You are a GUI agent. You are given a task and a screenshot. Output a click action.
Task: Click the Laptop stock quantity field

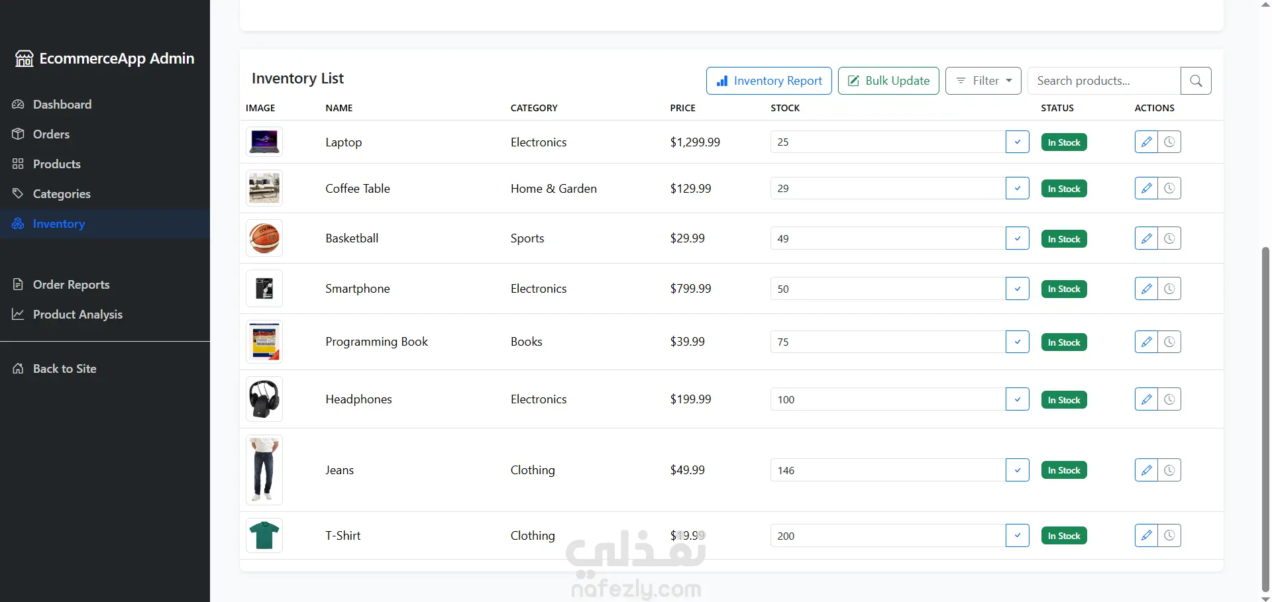click(x=888, y=142)
